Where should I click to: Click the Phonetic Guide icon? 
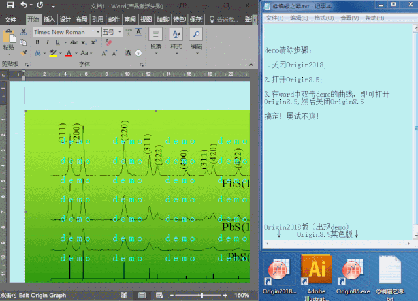point(128,32)
